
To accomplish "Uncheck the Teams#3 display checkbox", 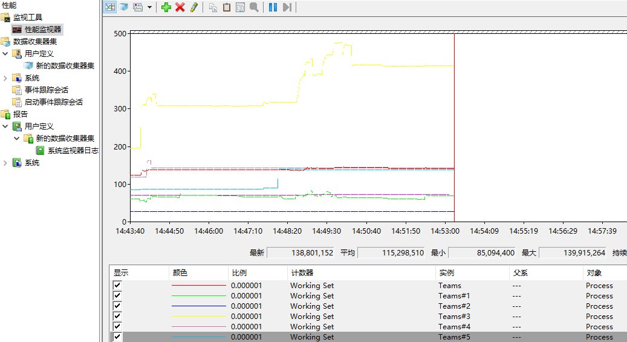I will [x=117, y=316].
